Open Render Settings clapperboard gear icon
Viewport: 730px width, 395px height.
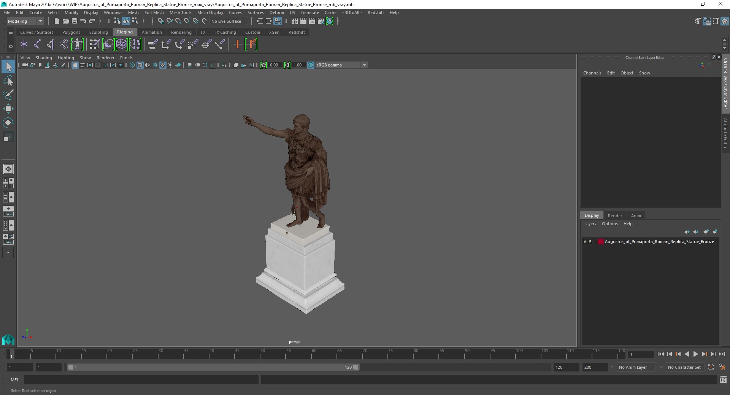321,21
